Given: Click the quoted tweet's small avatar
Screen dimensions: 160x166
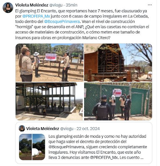Looking at the screenshot, I should [x=22, y=128].
